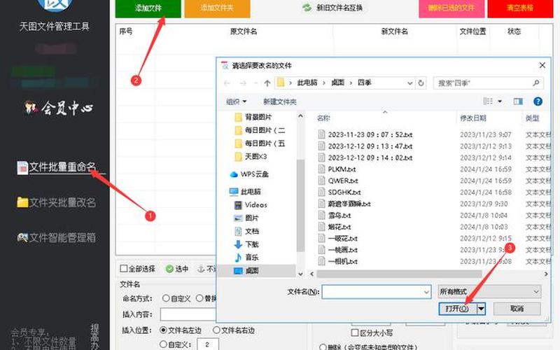Click the 打开(O) button
Viewport: 560px width, 350px height.
click(458, 309)
